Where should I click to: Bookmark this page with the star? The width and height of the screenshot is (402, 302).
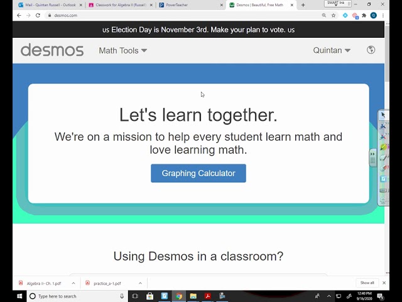point(334,15)
